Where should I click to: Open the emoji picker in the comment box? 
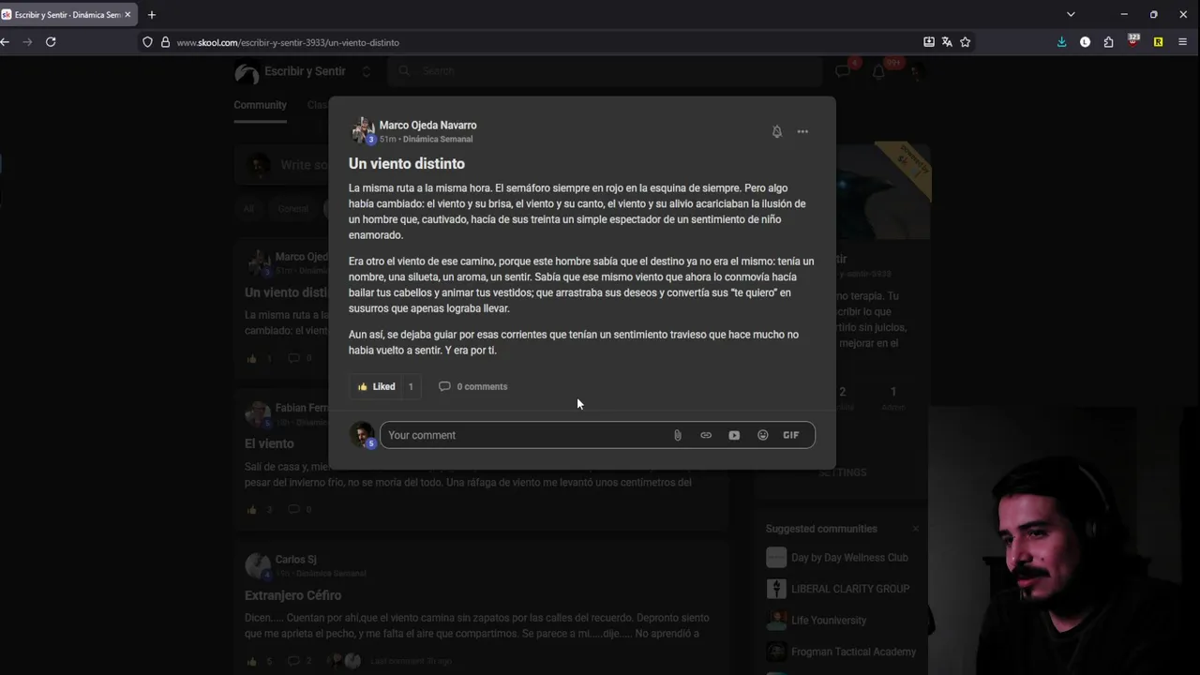(x=762, y=435)
